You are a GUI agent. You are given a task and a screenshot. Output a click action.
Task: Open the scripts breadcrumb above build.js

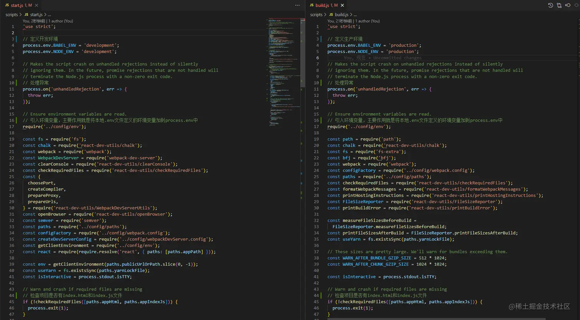point(316,15)
